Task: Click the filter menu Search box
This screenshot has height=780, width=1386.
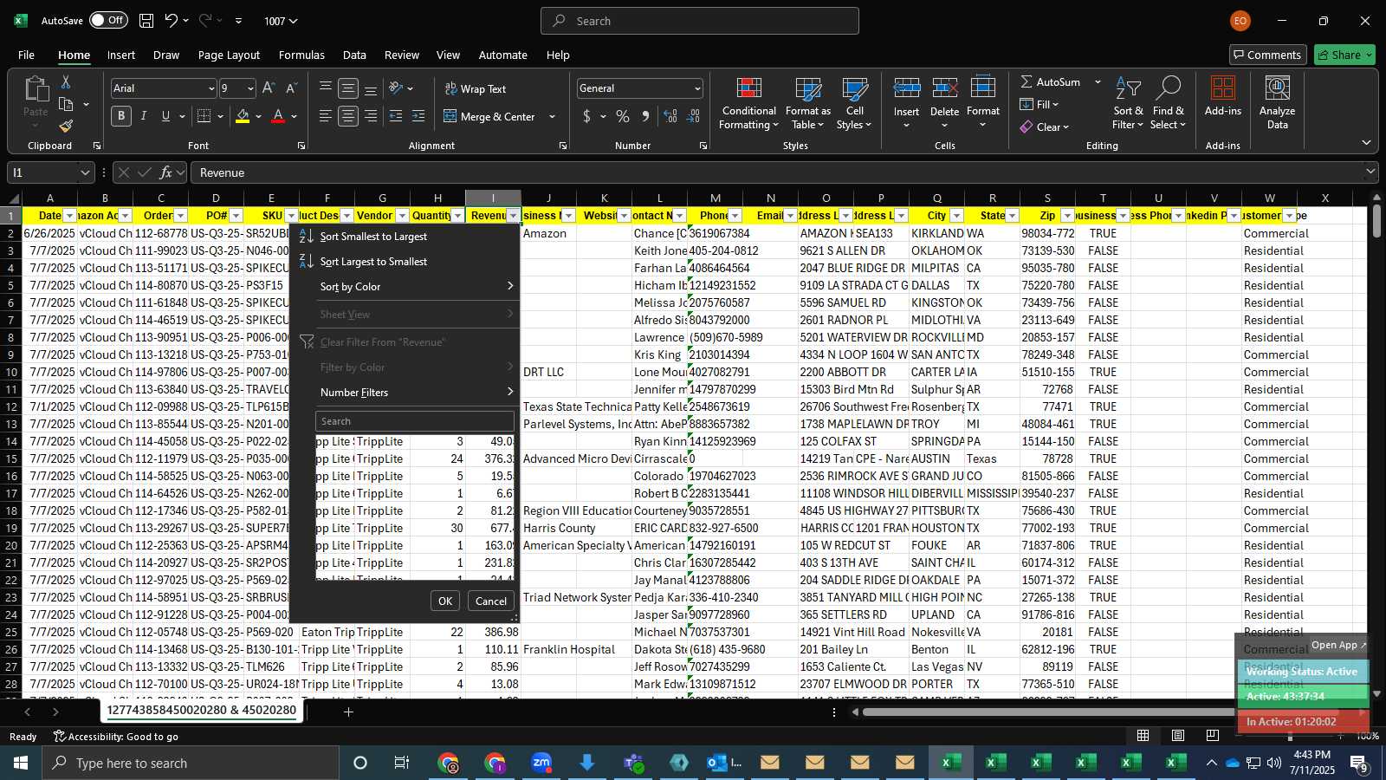Action: click(415, 421)
